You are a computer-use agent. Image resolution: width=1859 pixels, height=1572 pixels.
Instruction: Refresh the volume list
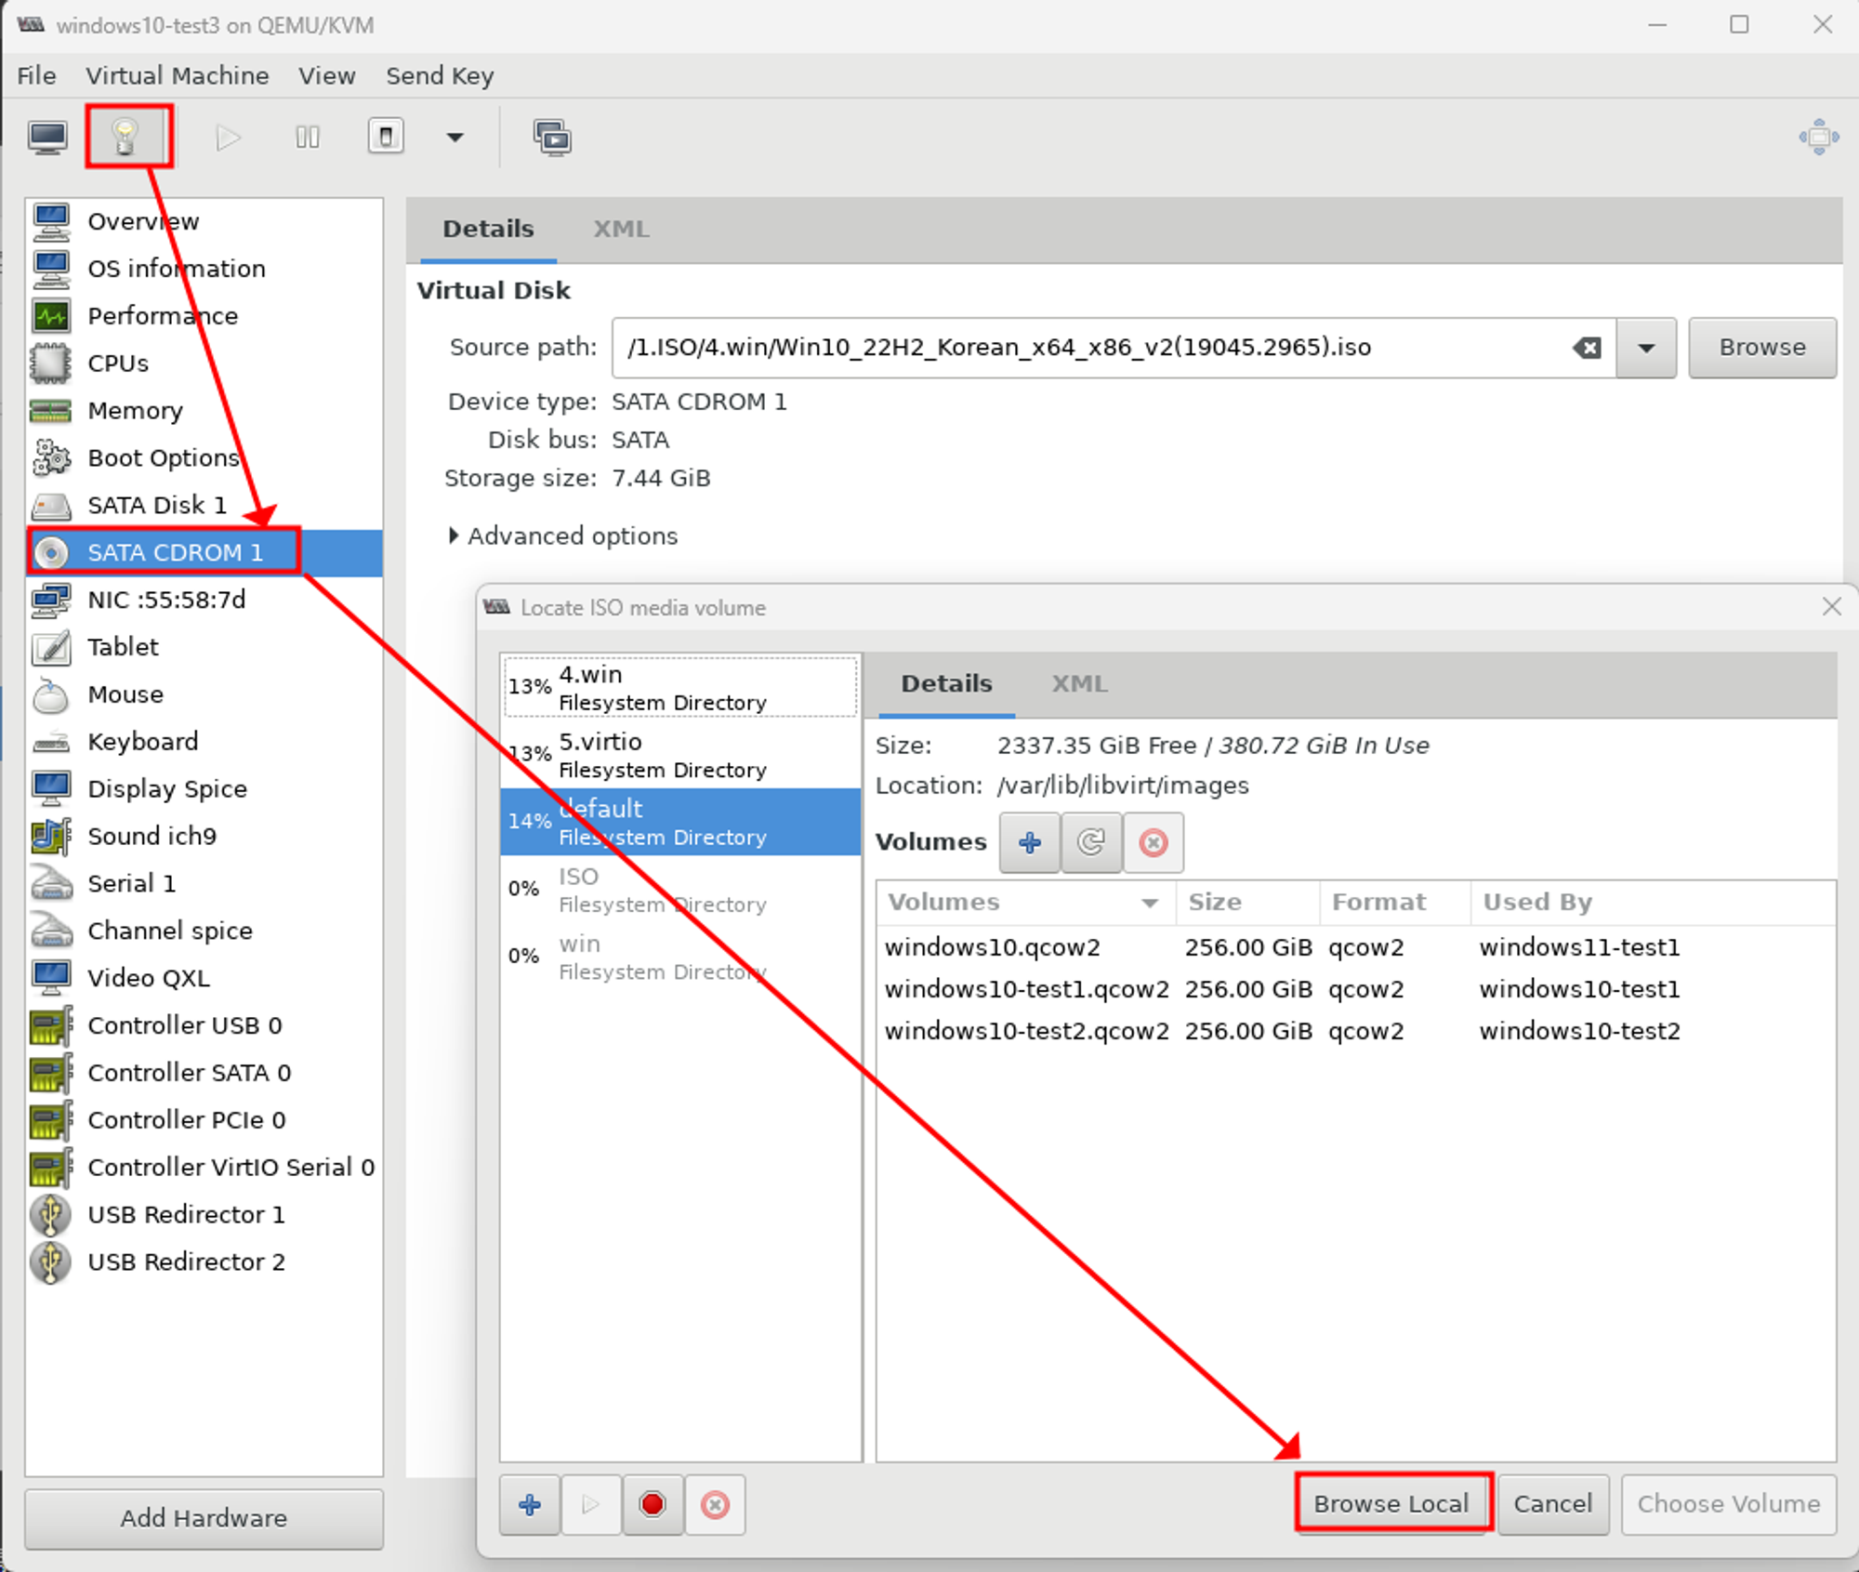point(1090,842)
